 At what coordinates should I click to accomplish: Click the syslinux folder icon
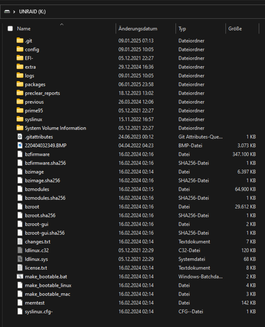coord(20,119)
